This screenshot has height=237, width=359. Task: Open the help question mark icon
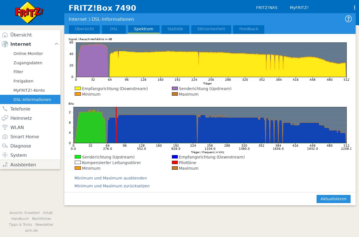(348, 19)
